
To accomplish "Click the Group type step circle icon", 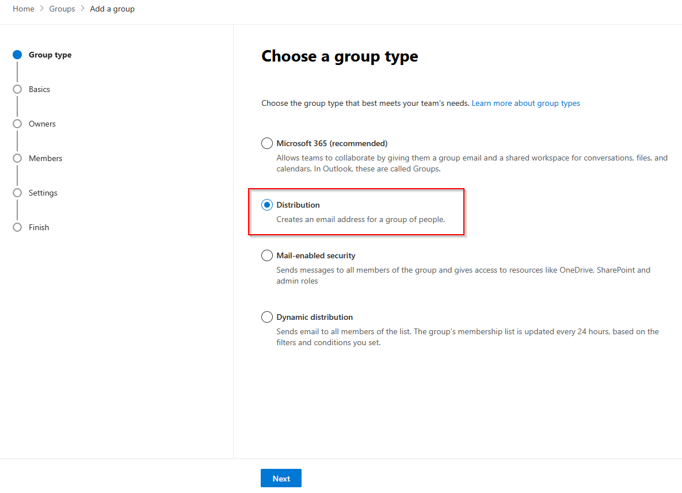I will pos(17,55).
